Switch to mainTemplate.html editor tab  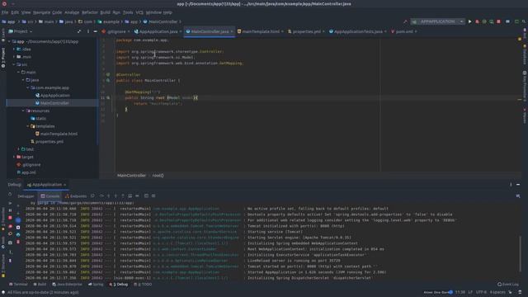261,31
